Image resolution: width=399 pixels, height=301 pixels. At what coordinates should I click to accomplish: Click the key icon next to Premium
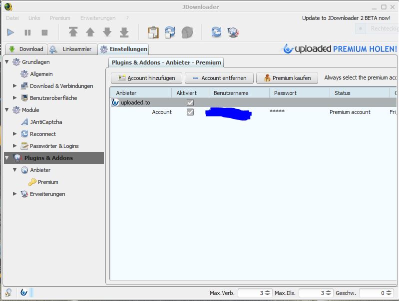pos(32,182)
